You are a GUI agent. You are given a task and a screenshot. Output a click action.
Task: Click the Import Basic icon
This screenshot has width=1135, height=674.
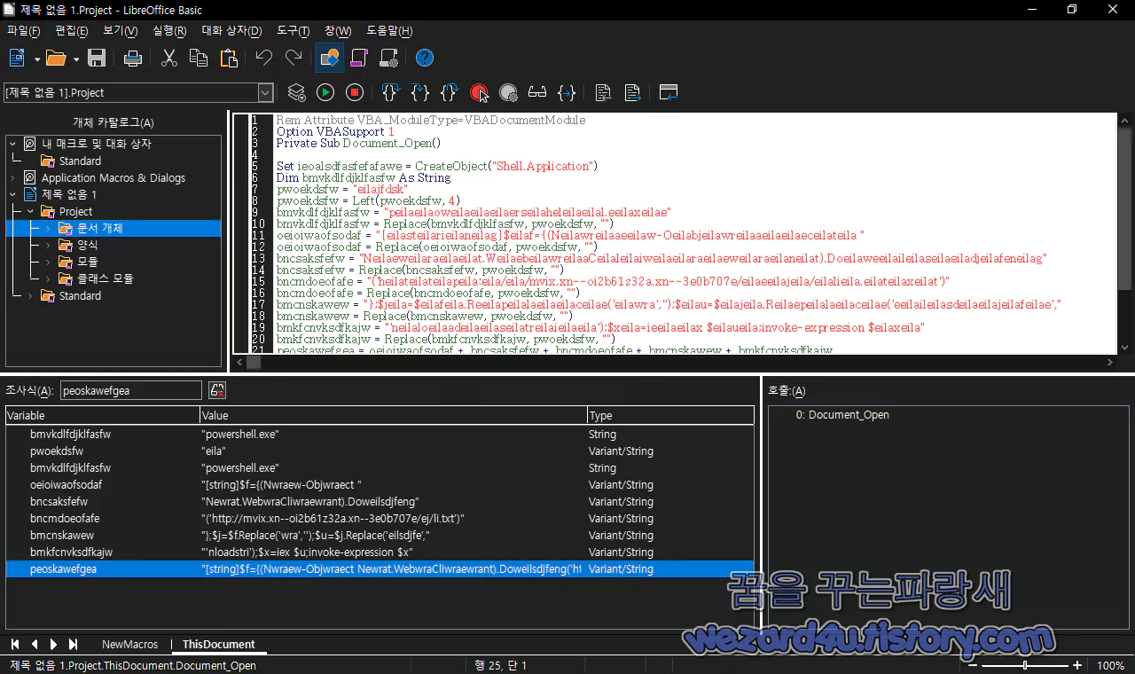tap(603, 92)
